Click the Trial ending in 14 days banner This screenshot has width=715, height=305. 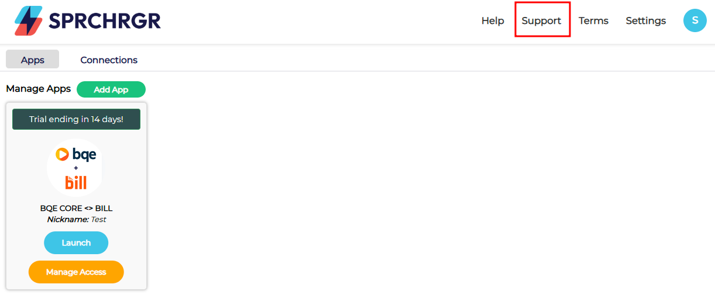(76, 119)
